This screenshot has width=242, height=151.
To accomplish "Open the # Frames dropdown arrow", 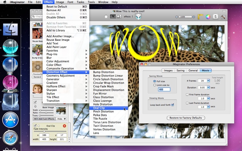I will [208, 81].
